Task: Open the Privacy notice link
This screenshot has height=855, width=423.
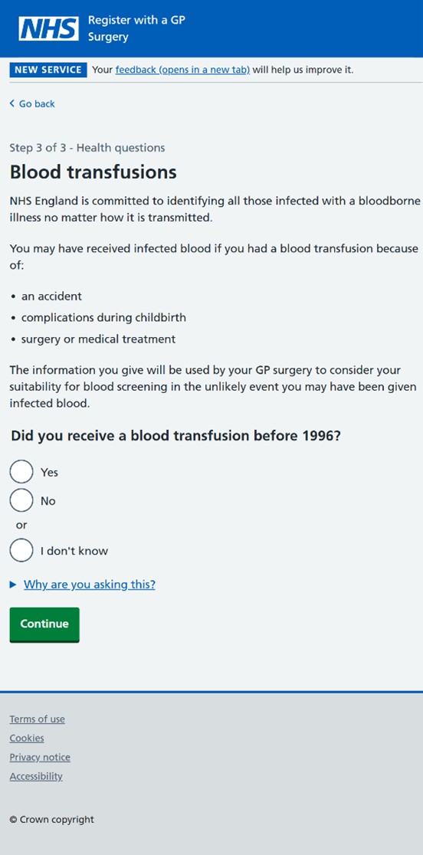Action: [x=40, y=758]
